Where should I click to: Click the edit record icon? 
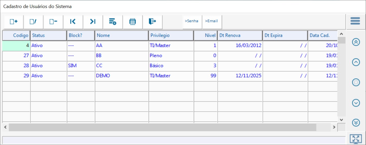(x=33, y=22)
